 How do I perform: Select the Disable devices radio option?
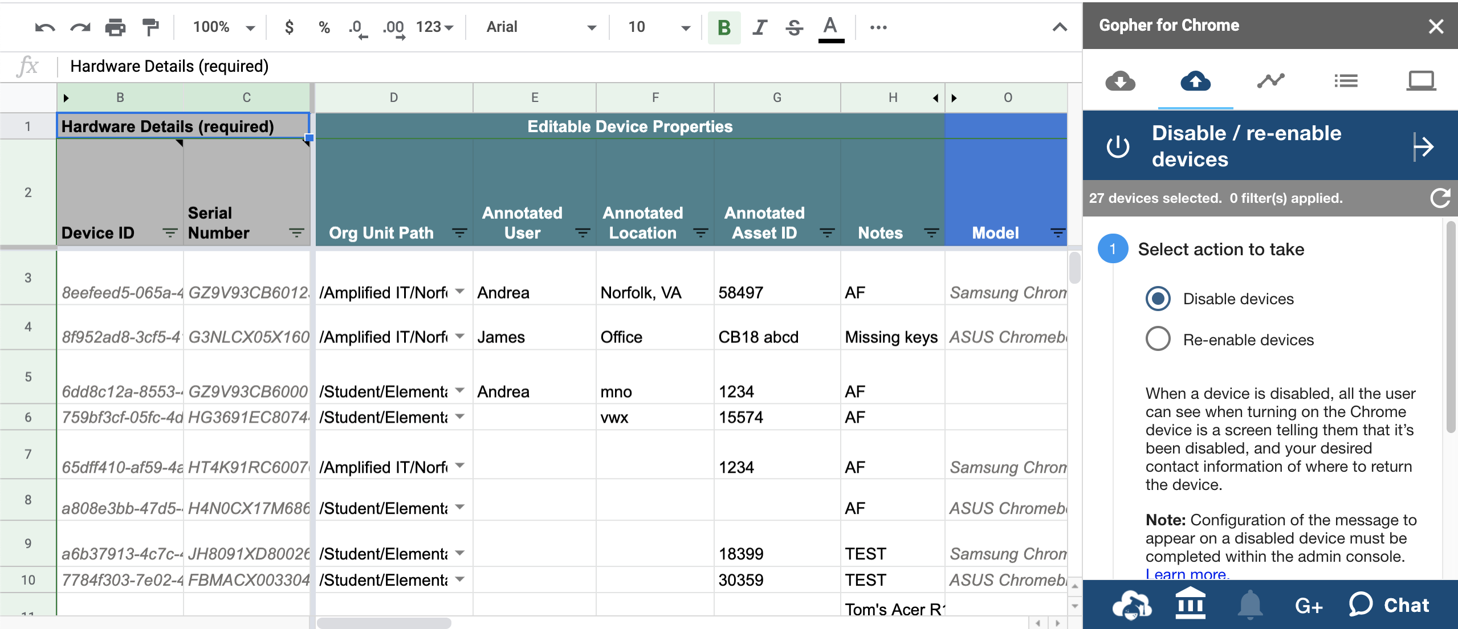pos(1158,299)
